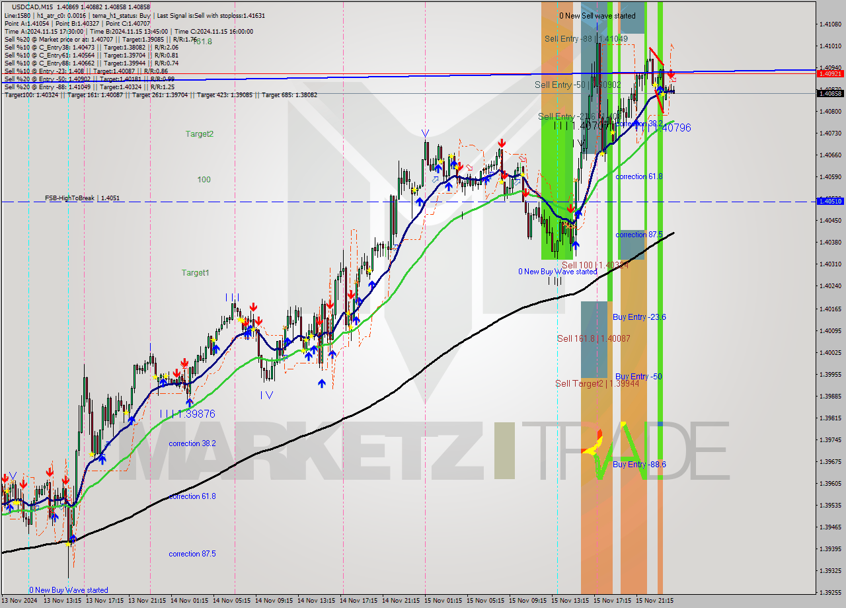
Task: Click the '14 Nov 01:15' time axis label
Action: tap(190, 601)
